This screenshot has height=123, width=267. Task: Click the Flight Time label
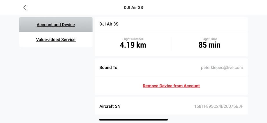tap(209, 39)
